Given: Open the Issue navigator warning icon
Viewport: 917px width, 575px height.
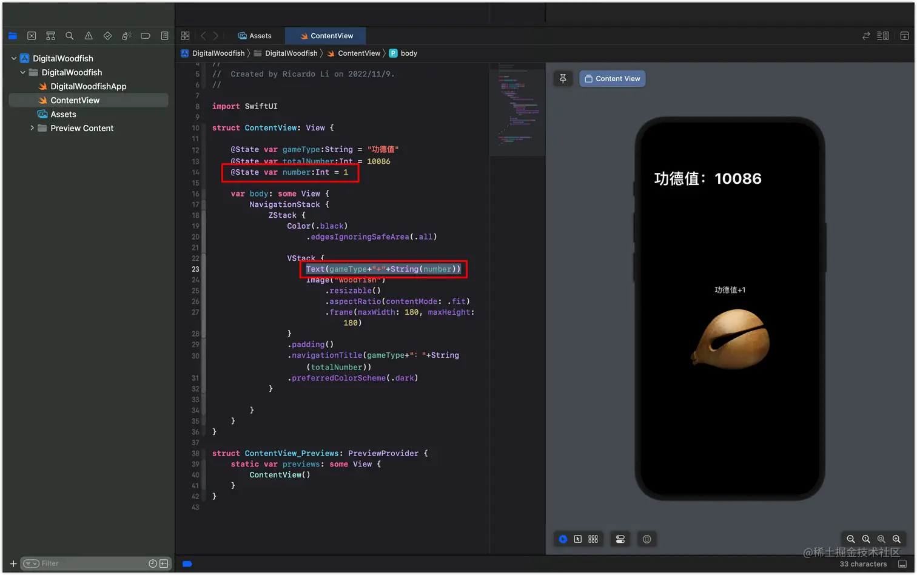Looking at the screenshot, I should (x=89, y=36).
